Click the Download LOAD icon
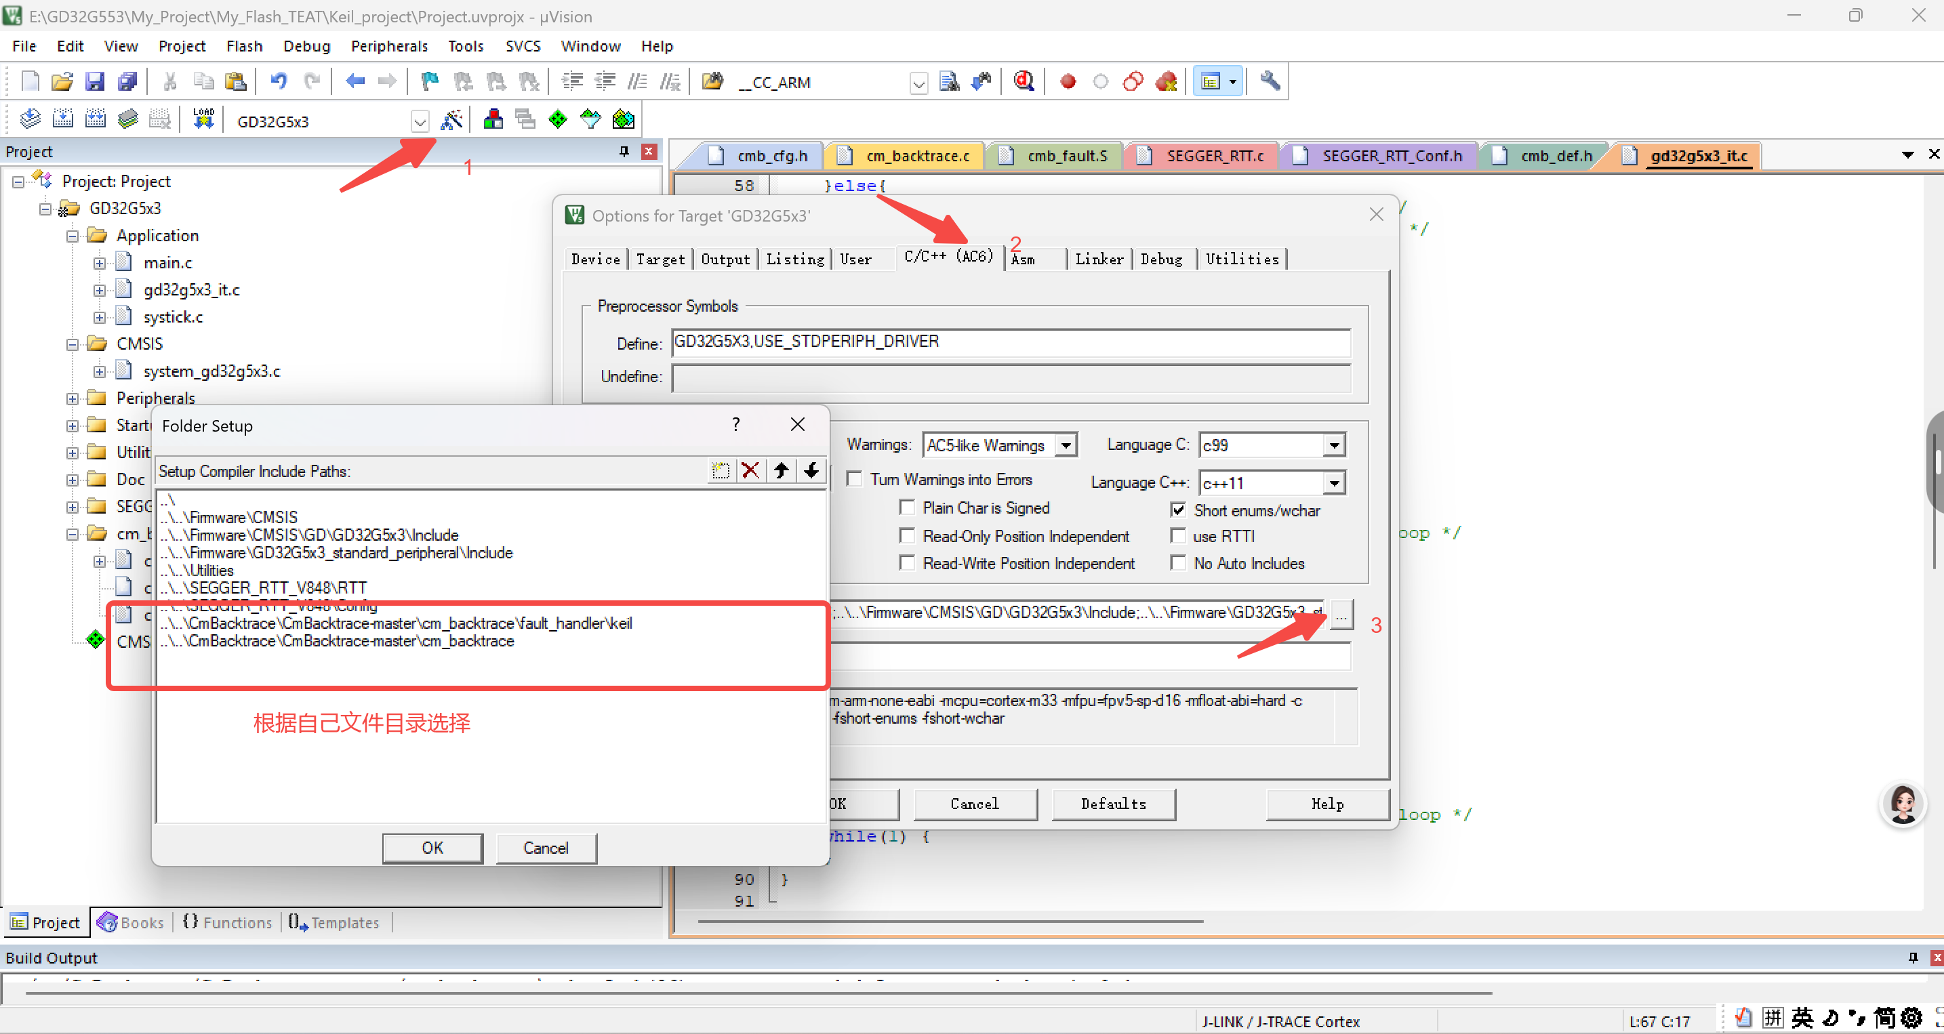This screenshot has width=1944, height=1034. (203, 119)
